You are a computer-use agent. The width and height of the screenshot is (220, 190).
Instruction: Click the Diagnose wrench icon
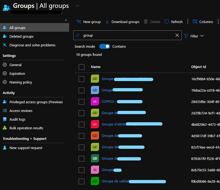[5, 45]
